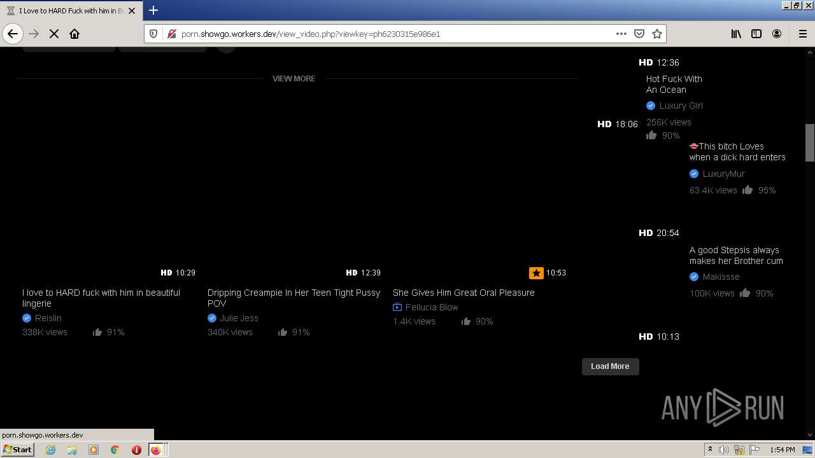Screen dimensions: 815x458
Task: Bookmark this page with the star
Action: pyautogui.click(x=657, y=34)
